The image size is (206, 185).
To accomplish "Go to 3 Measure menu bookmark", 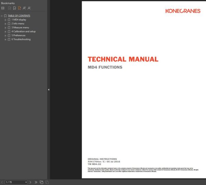I will [x=20, y=27].
